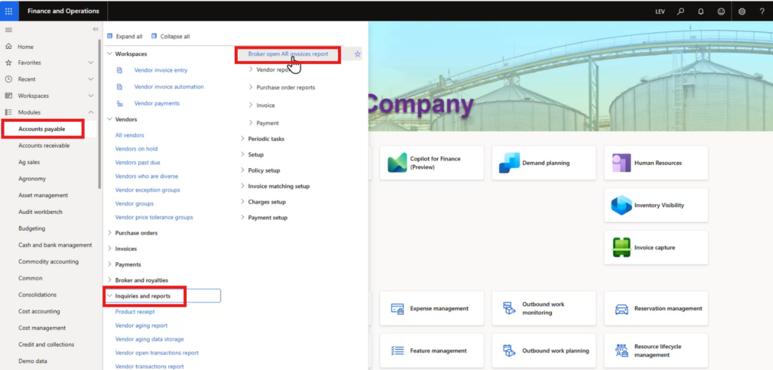The image size is (773, 370).
Task: Open the Demand planning tile icon
Action: pos(510,163)
